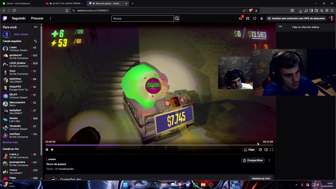The height and width of the screenshot is (189, 336).
Task: Toggle the Brave sidebar panel
Action: pos(311,10)
